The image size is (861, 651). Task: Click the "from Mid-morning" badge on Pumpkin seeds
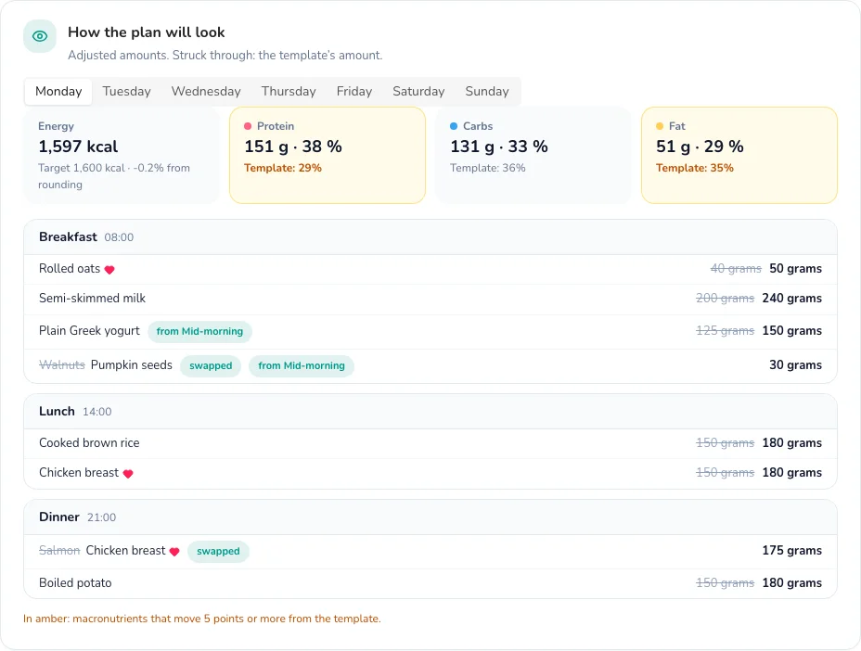tap(302, 366)
